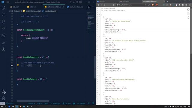Click the light bulb code action icon

[18, 65]
